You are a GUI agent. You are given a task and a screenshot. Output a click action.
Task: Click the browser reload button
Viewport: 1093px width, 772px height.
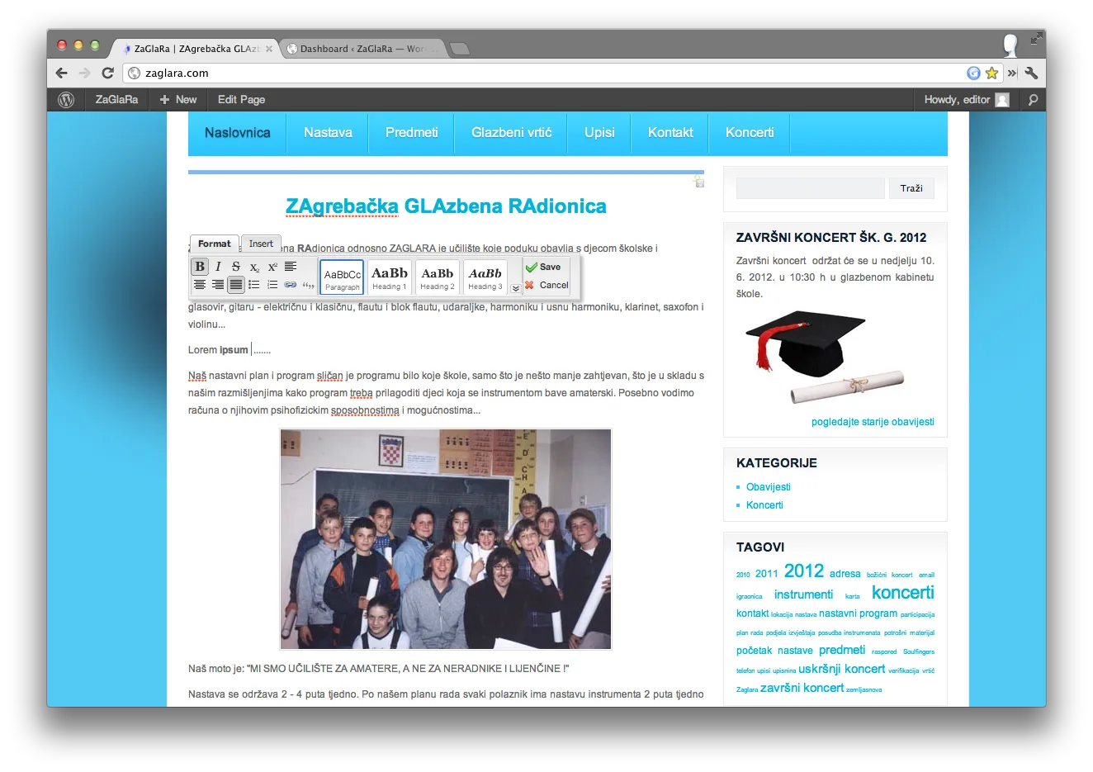107,73
